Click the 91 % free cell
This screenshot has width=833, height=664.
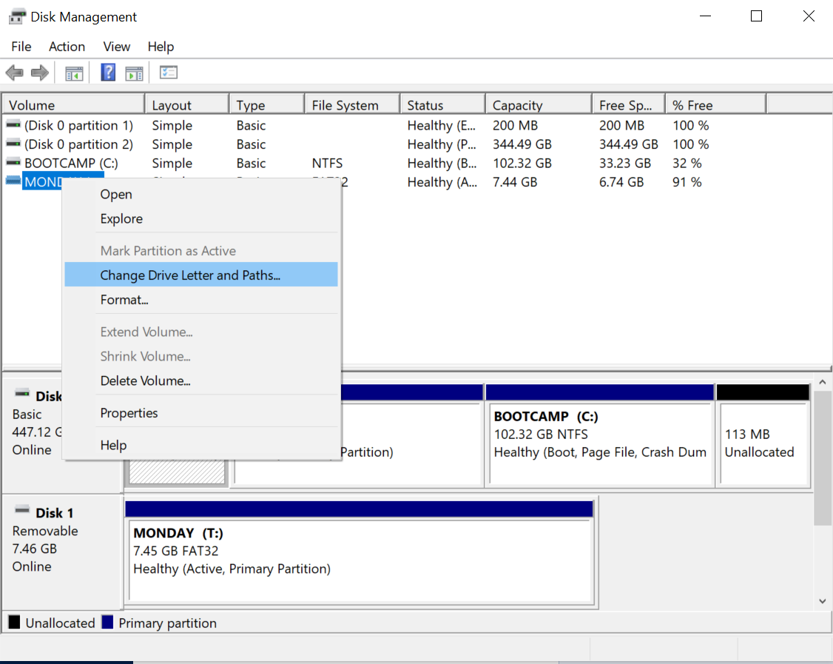click(687, 182)
